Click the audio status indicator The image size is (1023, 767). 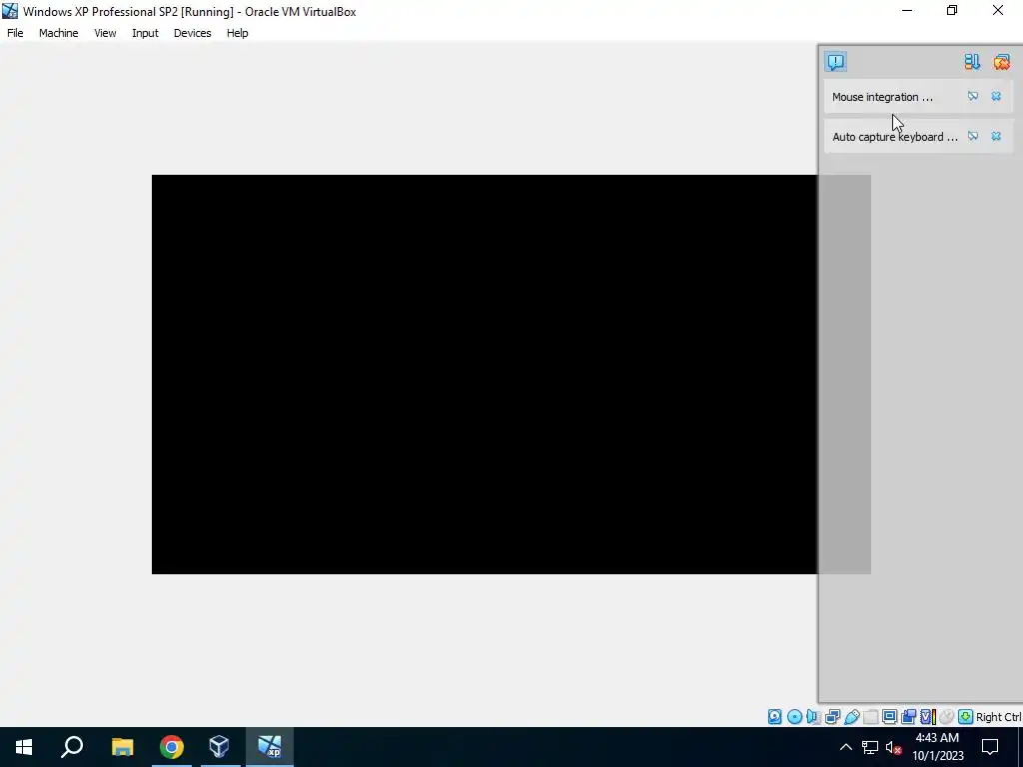tap(813, 717)
